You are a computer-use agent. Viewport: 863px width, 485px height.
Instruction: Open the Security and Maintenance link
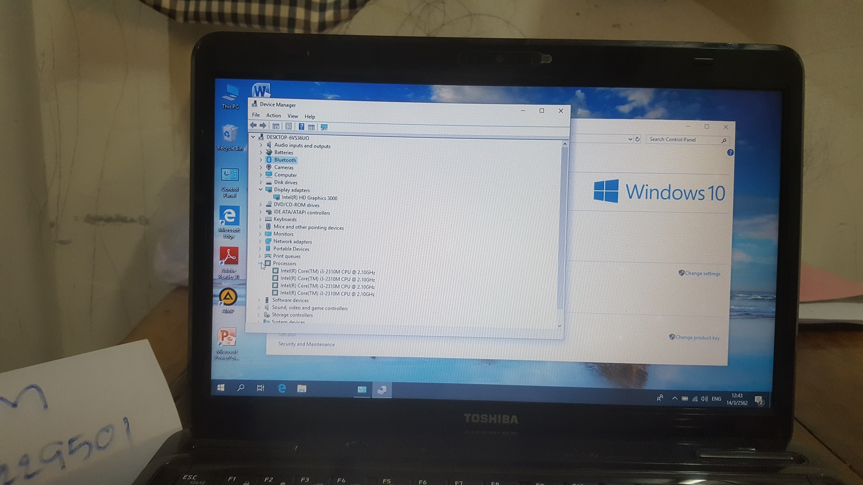(x=306, y=344)
